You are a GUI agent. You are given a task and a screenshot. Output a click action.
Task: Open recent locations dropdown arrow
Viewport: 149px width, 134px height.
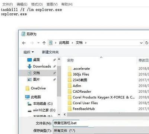click(38, 43)
